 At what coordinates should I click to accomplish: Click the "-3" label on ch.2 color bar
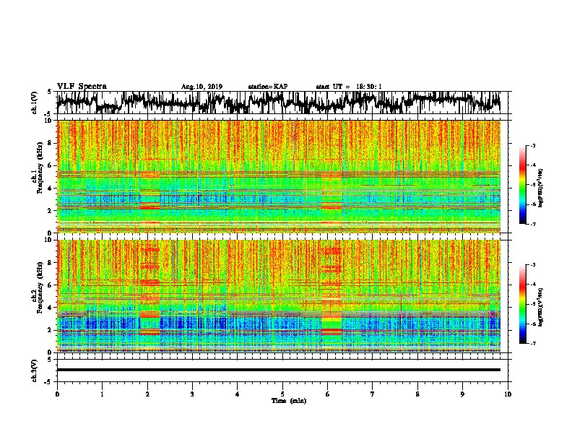532,265
